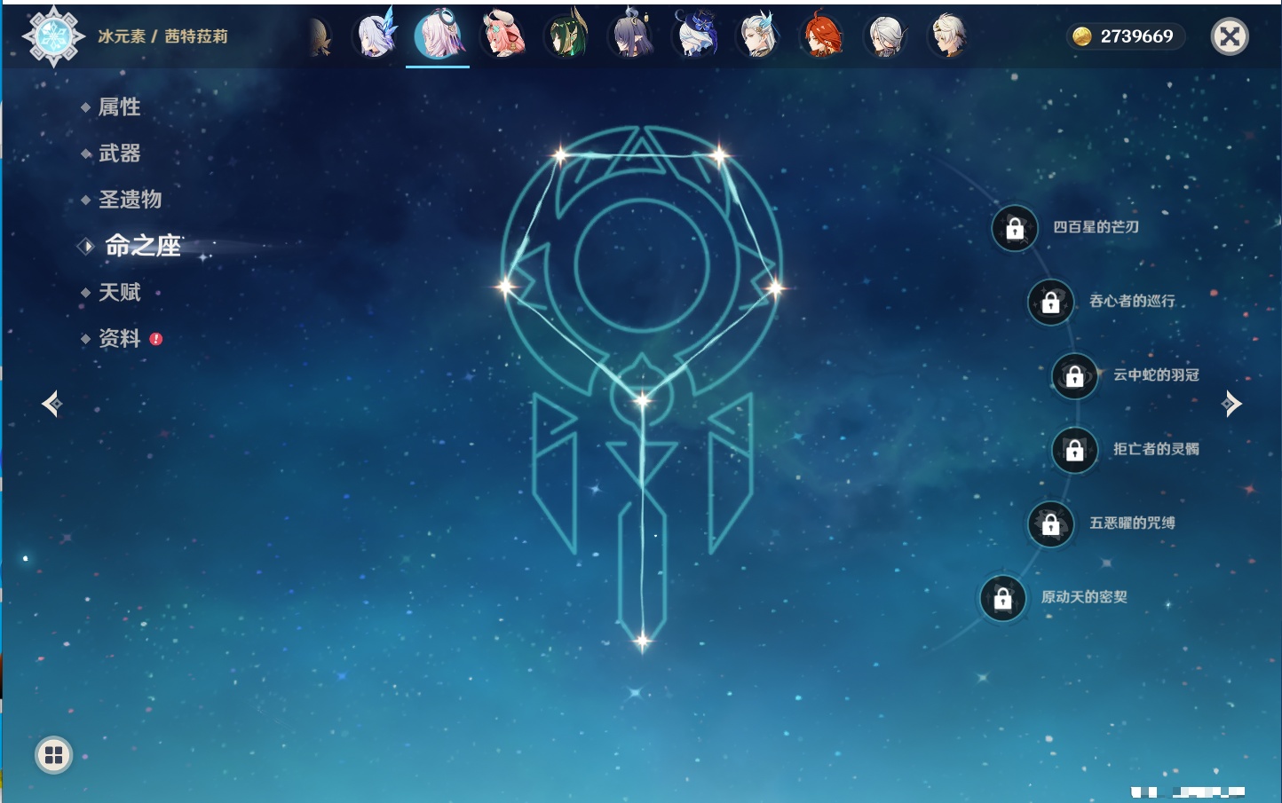Select the silver-haired portrait with blue horns
This screenshot has width=1282, height=803.
click(759, 35)
